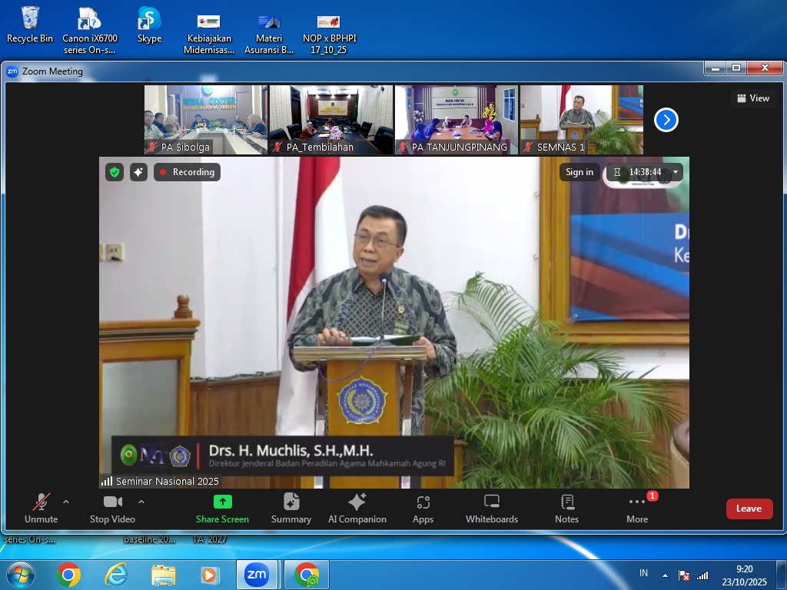This screenshot has height=590, width=787.
Task: Open Whiteboards in the meeting
Action: click(492, 509)
